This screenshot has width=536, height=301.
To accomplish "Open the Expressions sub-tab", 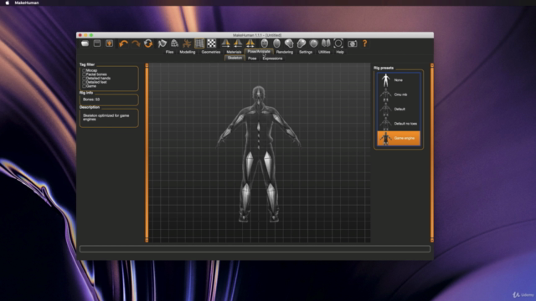I will pos(272,59).
